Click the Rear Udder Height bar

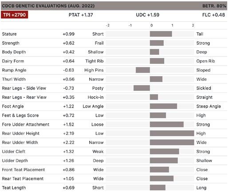(172, 133)
